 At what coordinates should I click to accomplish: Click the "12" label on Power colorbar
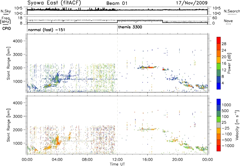pos(224,70)
